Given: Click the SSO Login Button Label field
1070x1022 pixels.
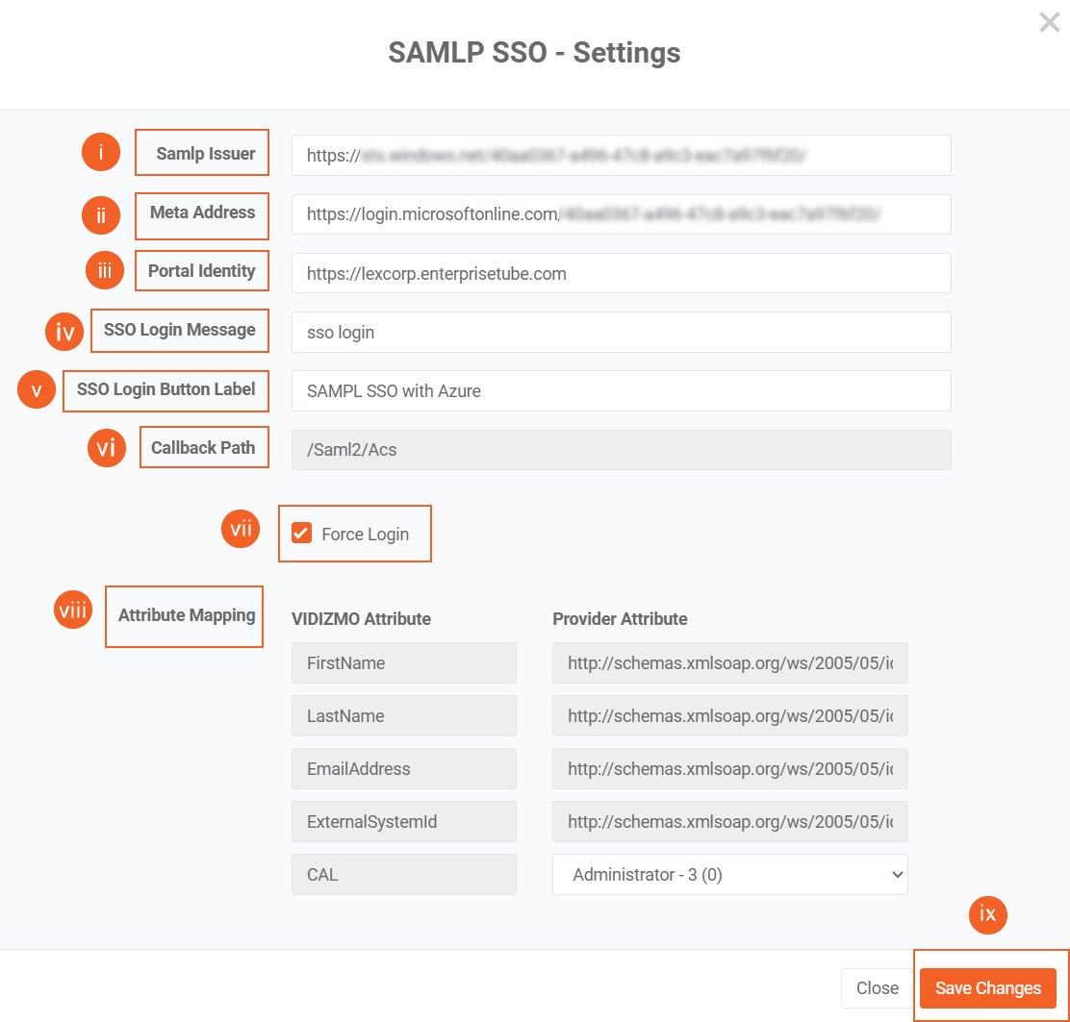Looking at the screenshot, I should tap(621, 391).
